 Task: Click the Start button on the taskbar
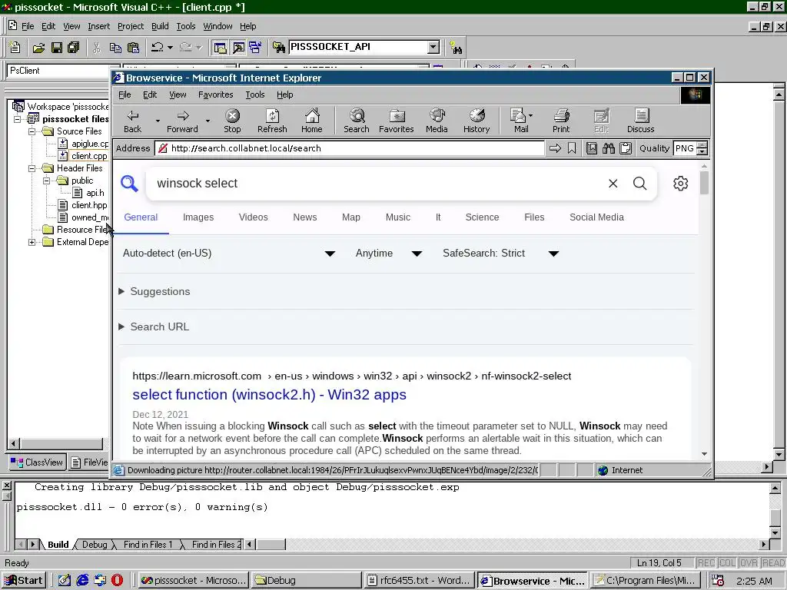point(24,581)
